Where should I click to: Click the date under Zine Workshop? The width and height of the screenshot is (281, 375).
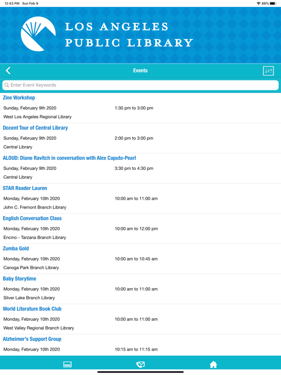30,108
